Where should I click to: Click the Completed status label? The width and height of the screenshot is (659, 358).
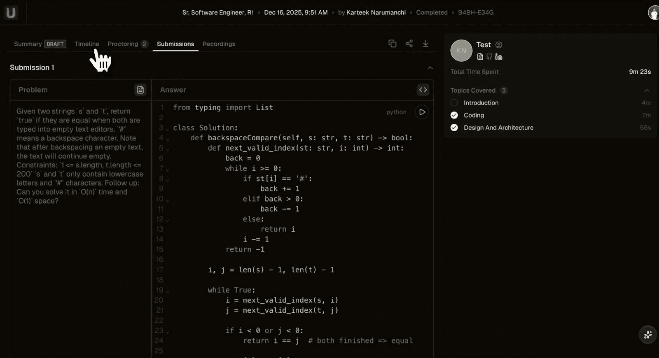point(432,13)
